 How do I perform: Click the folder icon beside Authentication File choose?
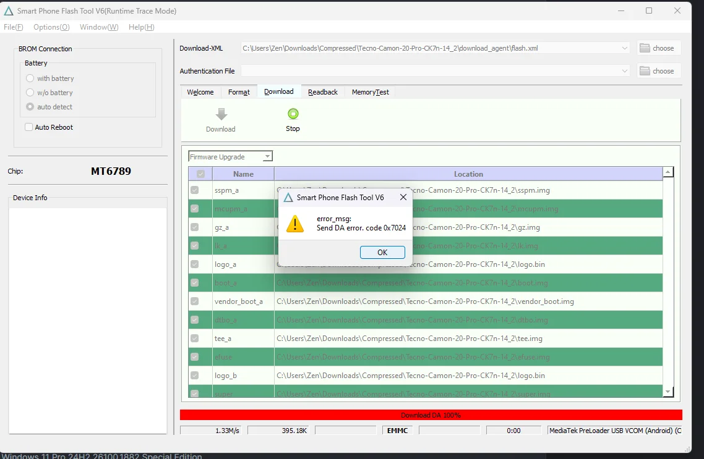tap(645, 71)
